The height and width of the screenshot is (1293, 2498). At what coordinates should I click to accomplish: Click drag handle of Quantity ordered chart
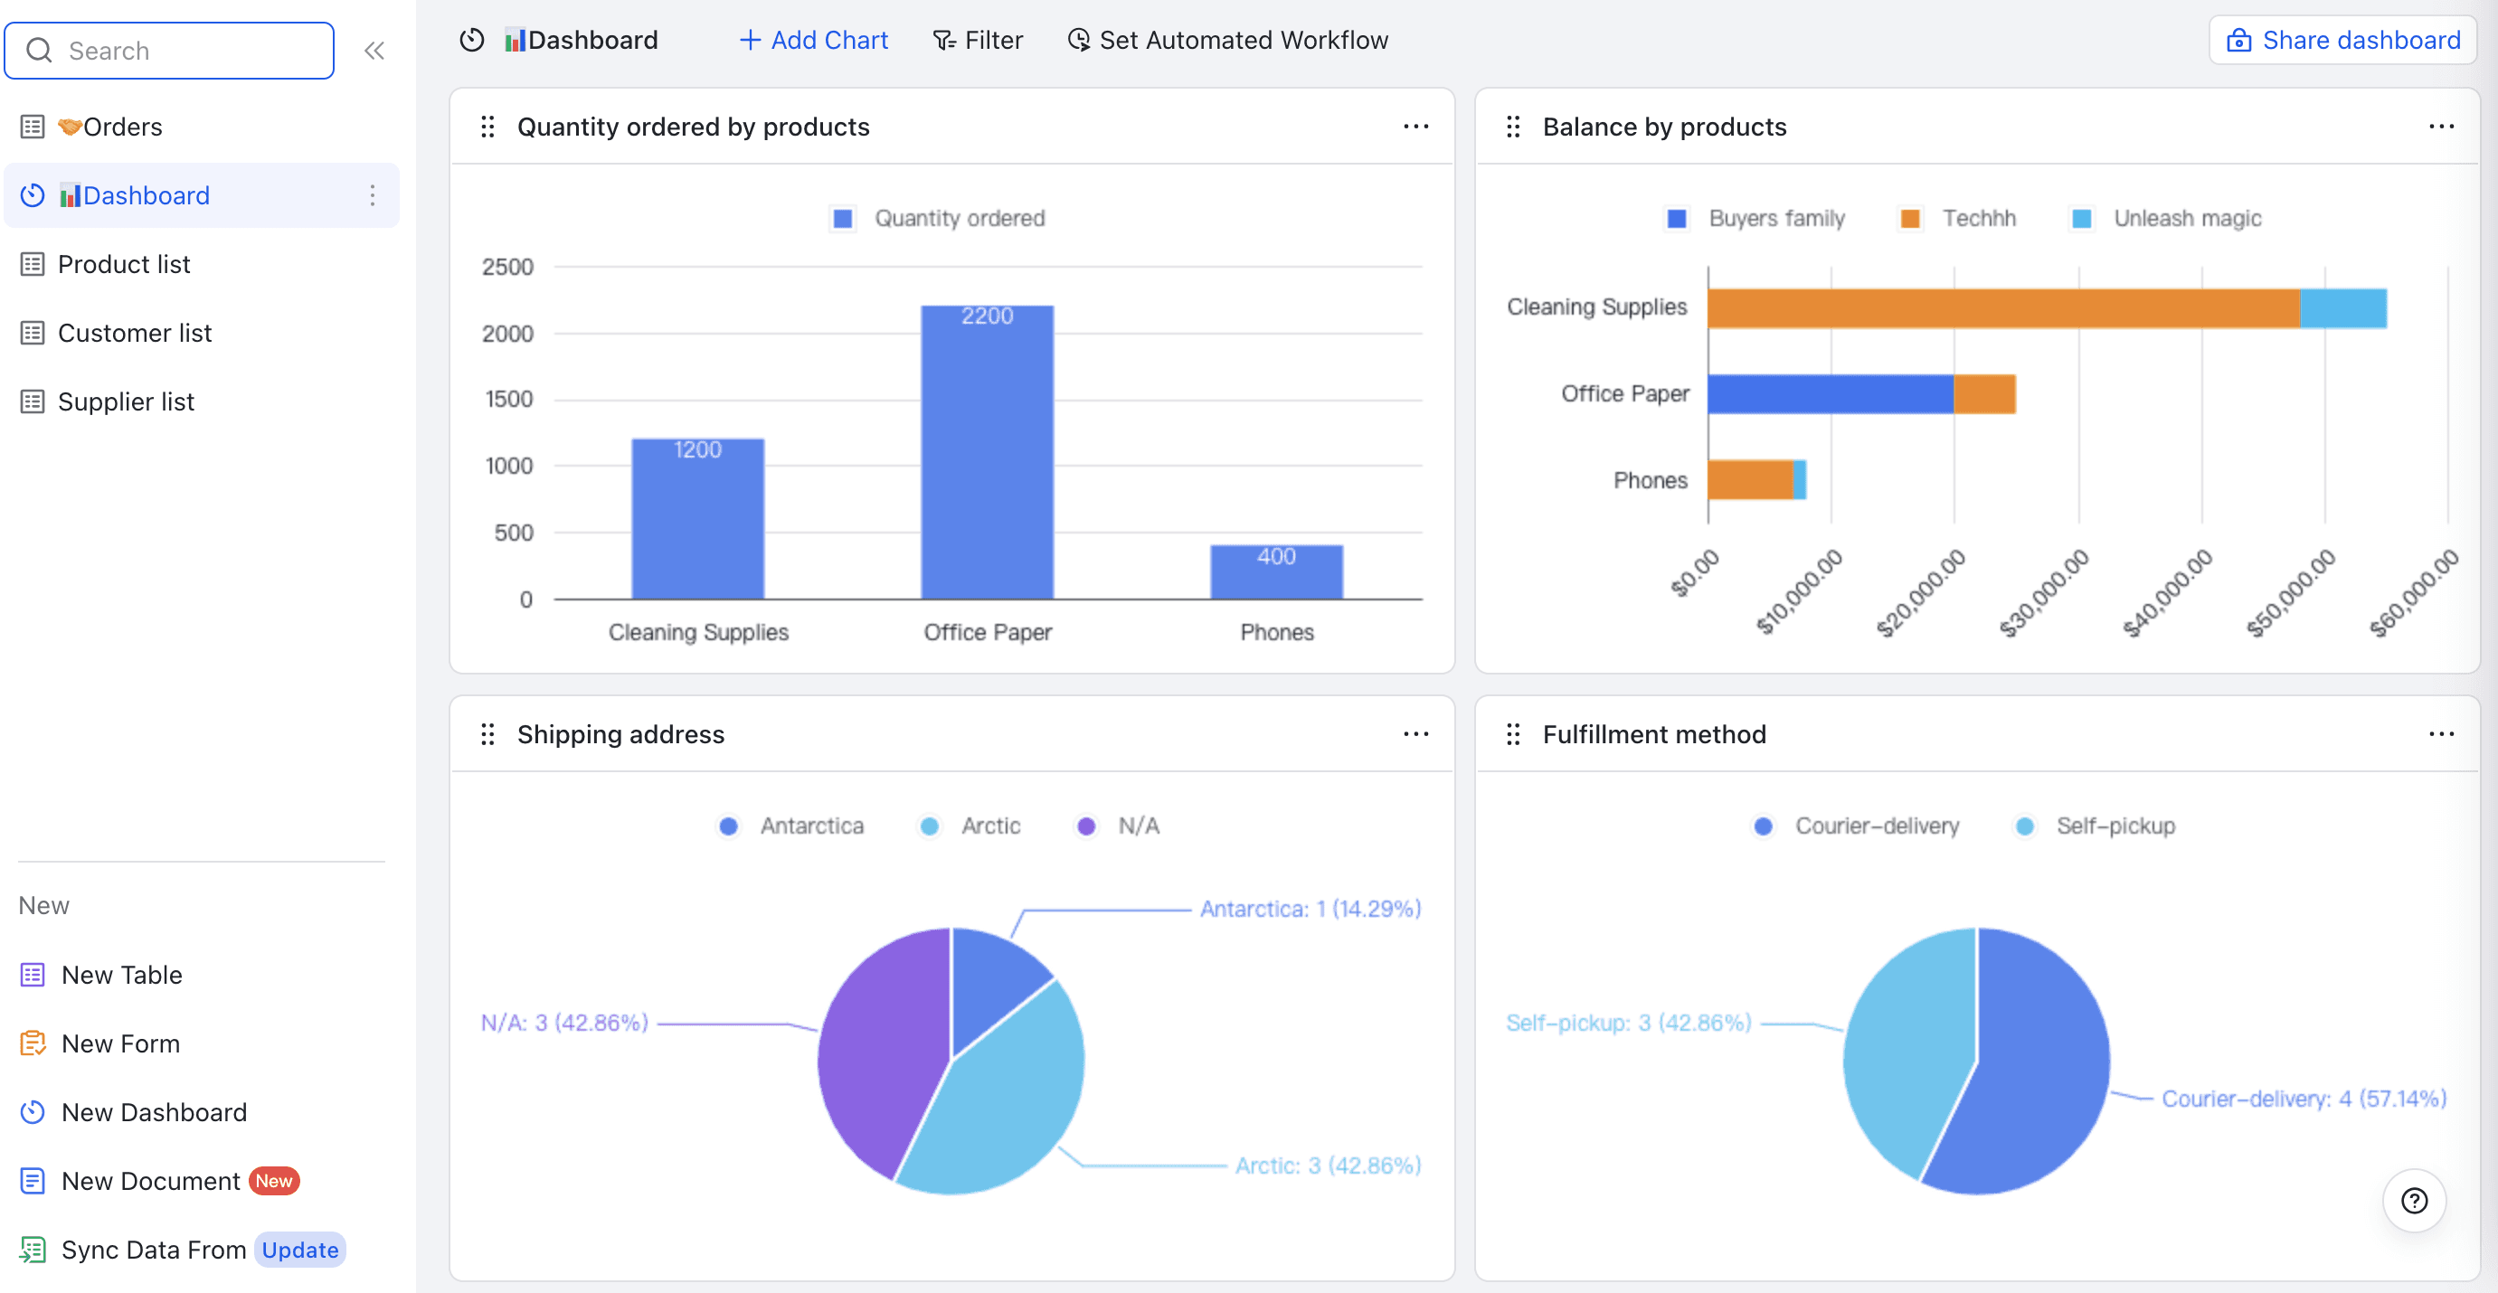(x=487, y=127)
